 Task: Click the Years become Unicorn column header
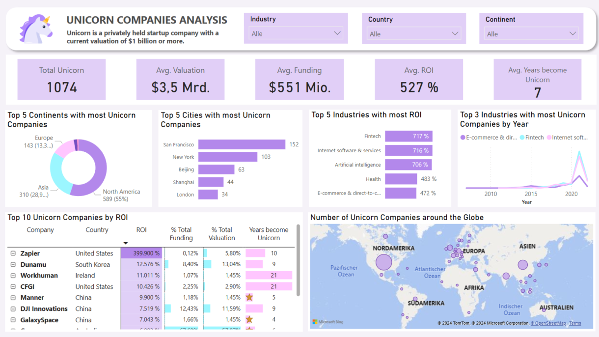tap(269, 234)
